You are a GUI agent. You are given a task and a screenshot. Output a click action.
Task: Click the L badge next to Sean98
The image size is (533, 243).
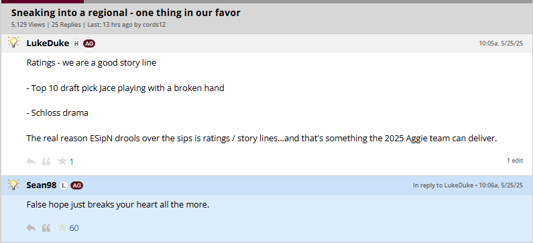tap(64, 185)
